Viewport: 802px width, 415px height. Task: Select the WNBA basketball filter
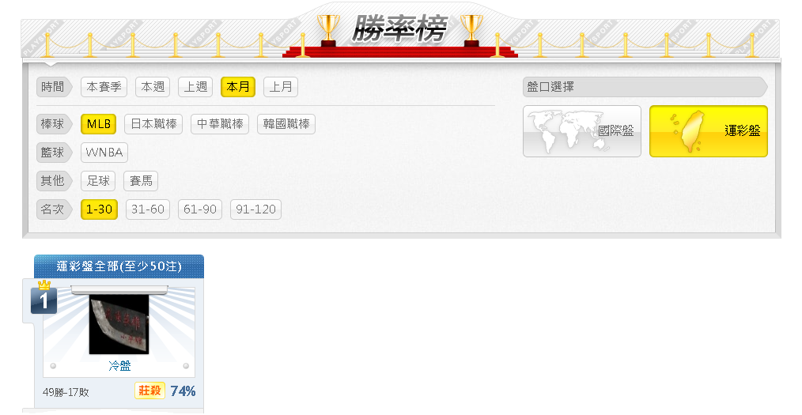click(104, 153)
